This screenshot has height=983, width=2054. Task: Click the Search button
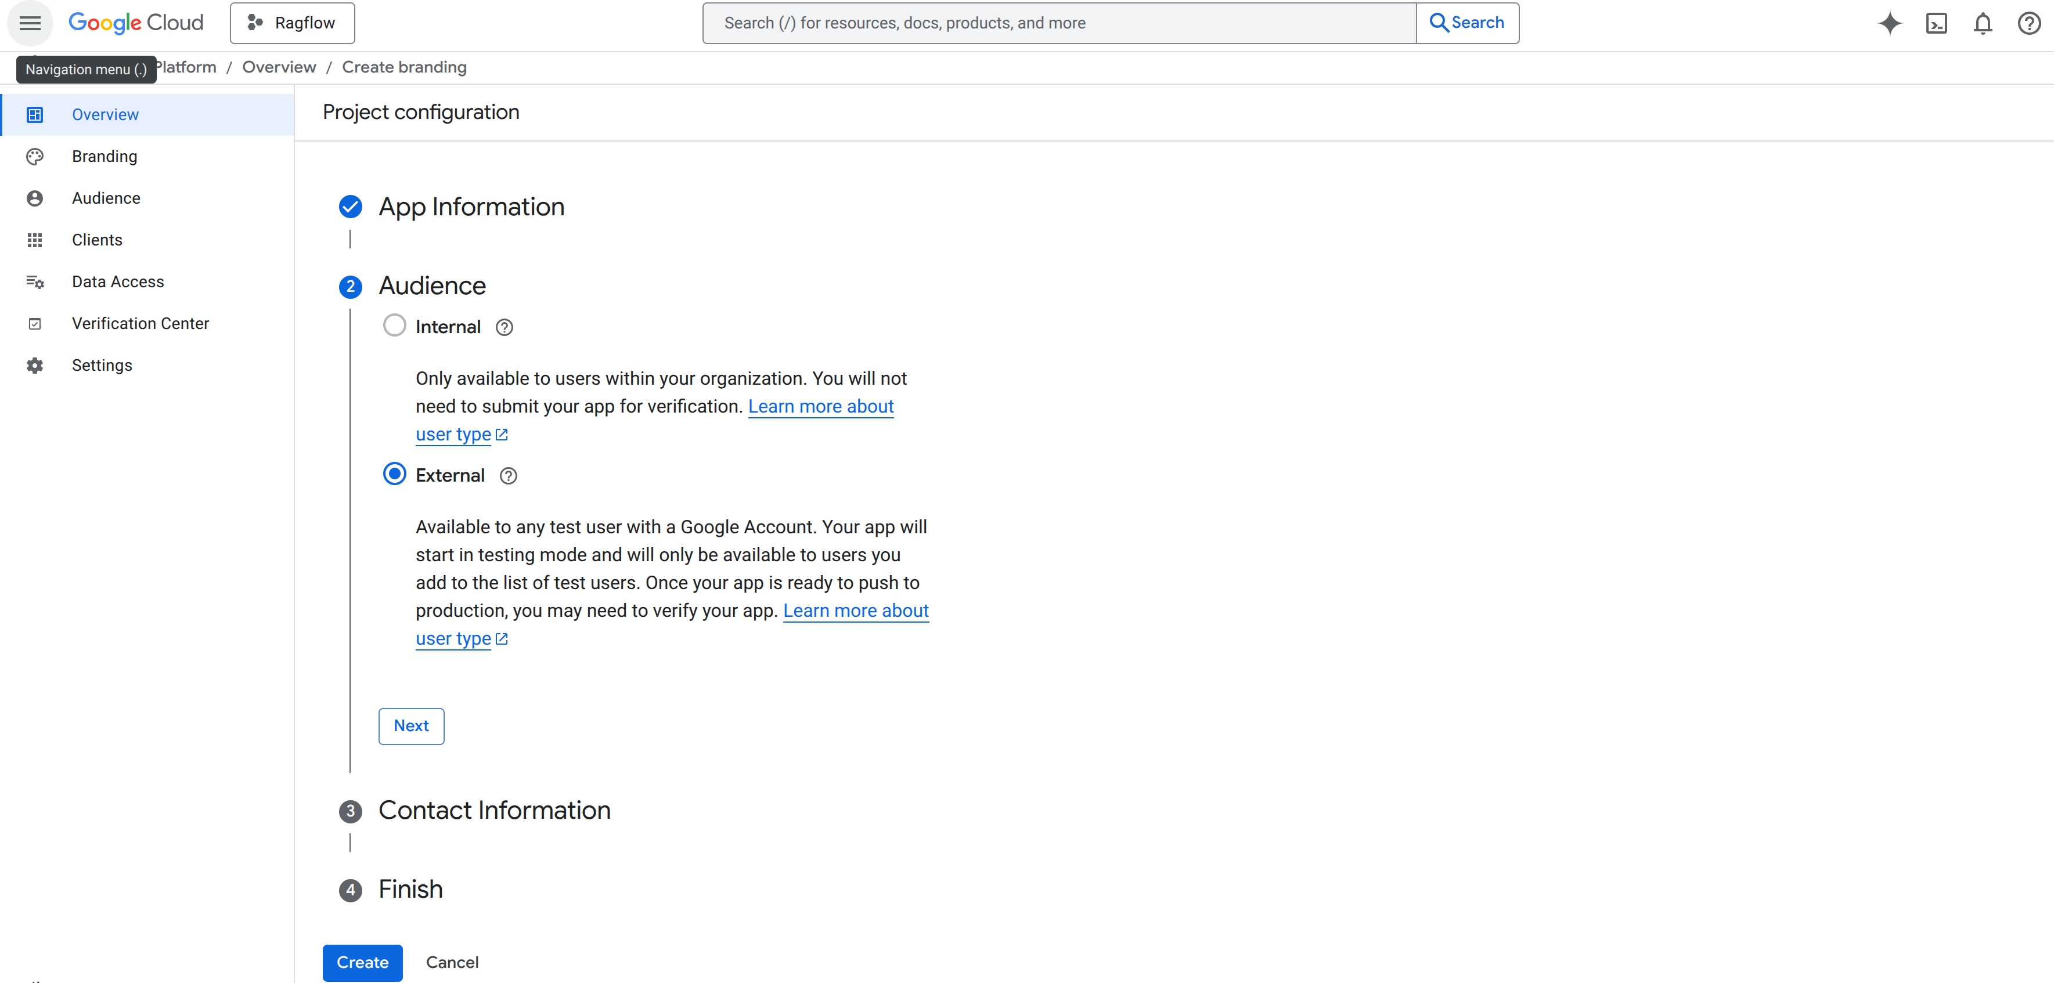click(x=1467, y=23)
